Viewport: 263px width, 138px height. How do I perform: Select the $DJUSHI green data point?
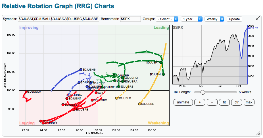163,75
